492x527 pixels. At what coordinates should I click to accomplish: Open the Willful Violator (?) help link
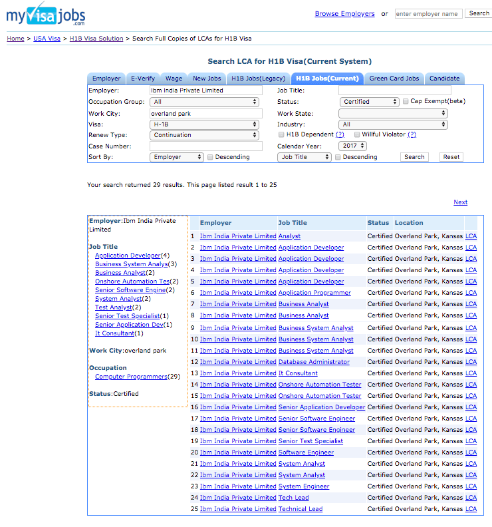tap(412, 134)
